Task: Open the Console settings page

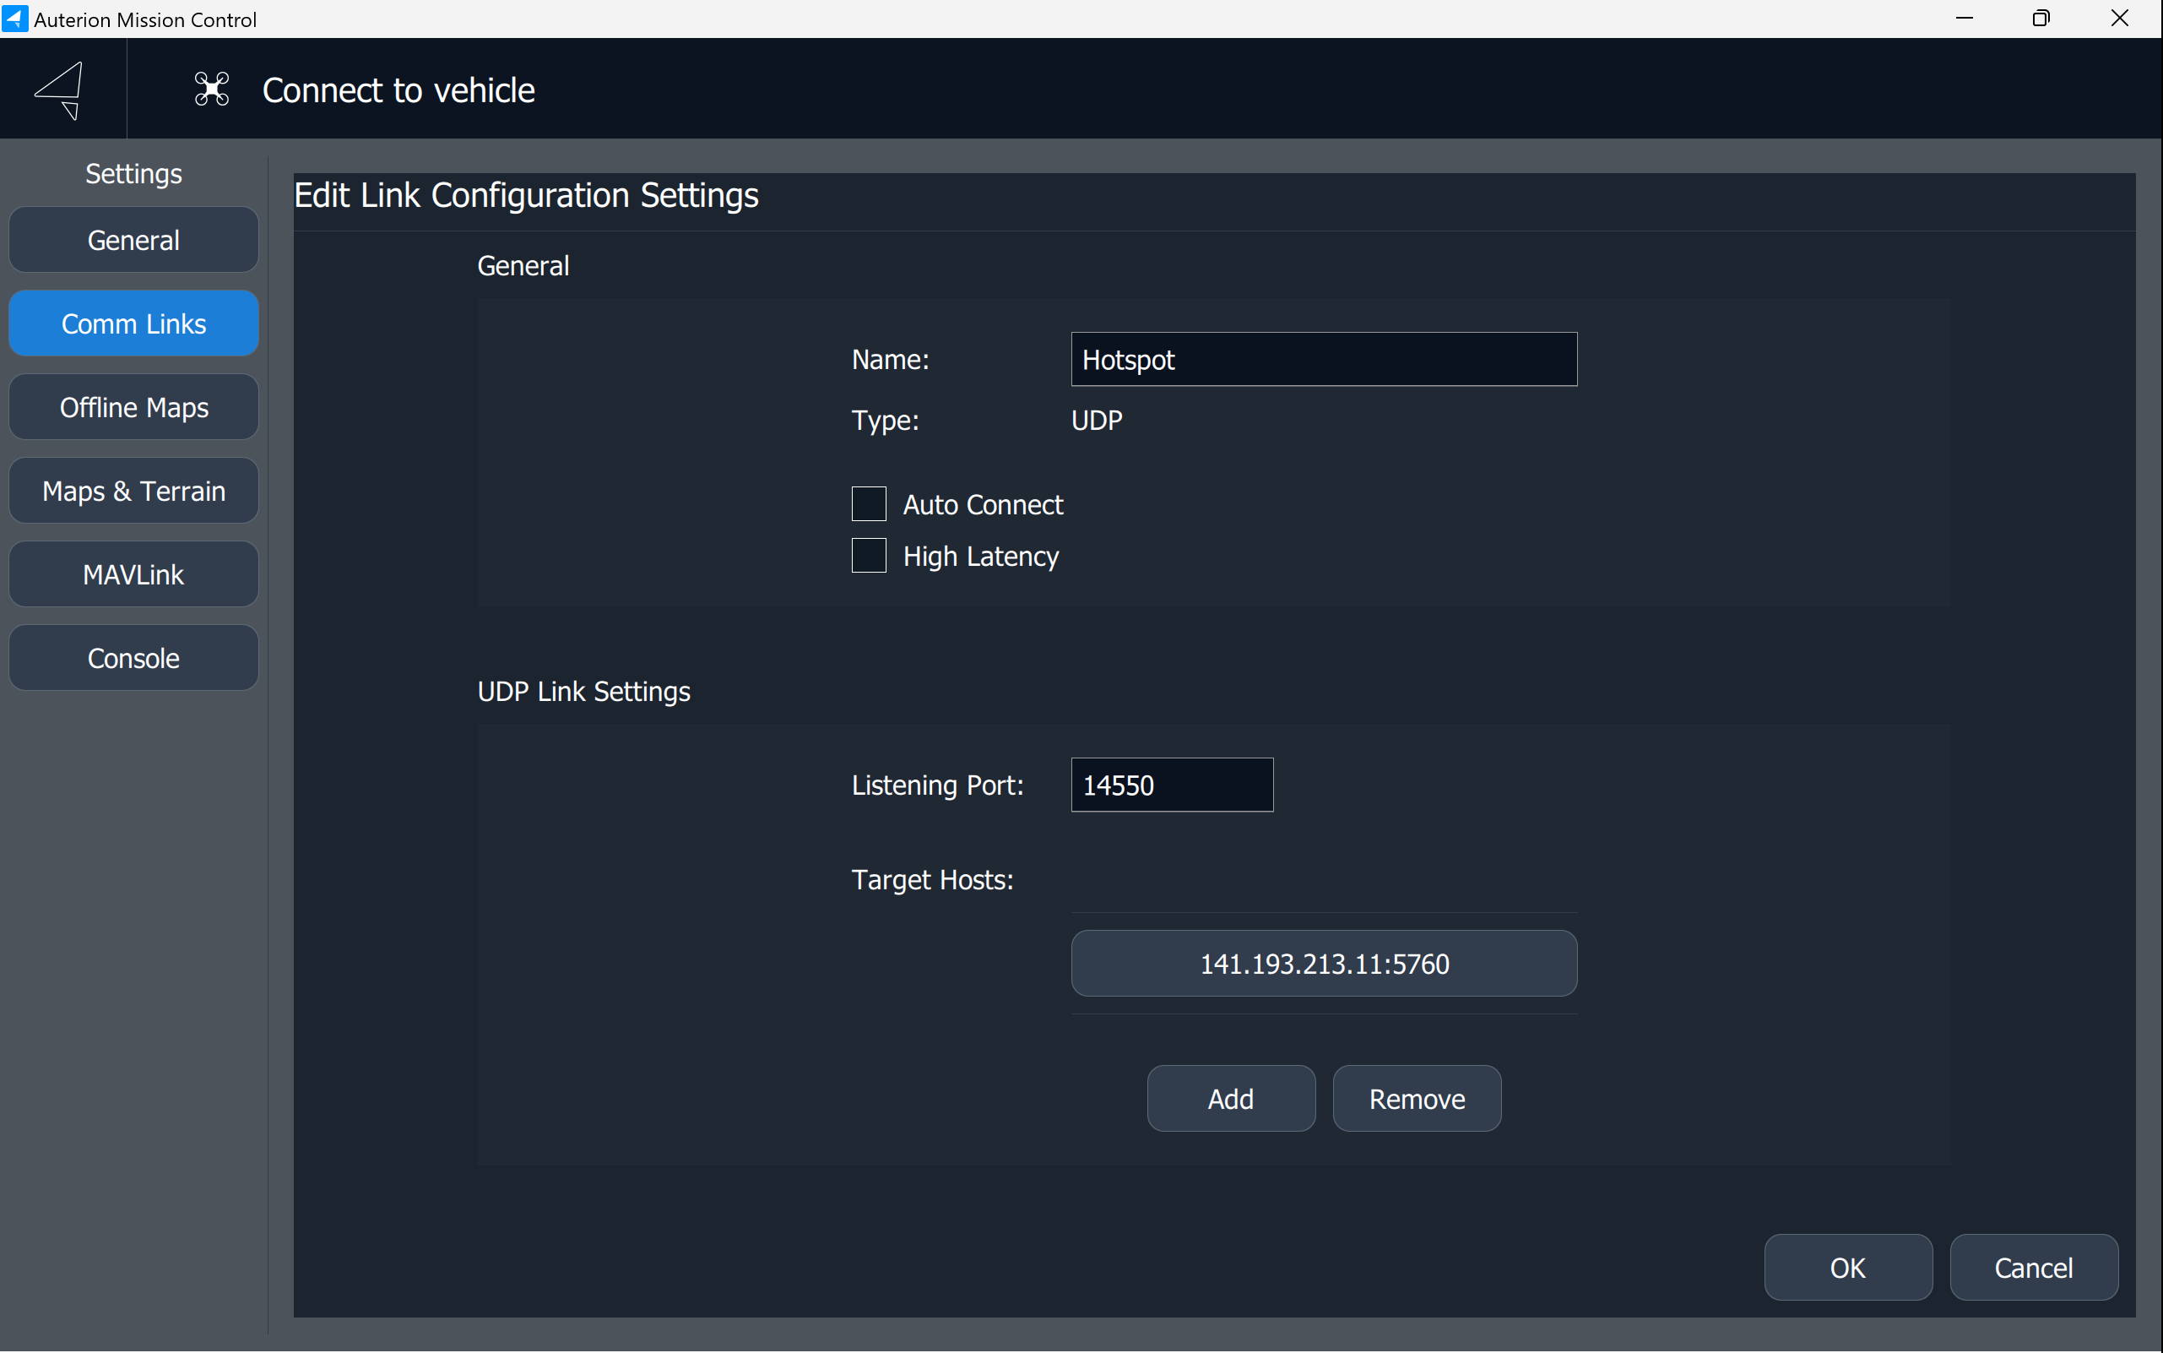Action: tap(133, 658)
